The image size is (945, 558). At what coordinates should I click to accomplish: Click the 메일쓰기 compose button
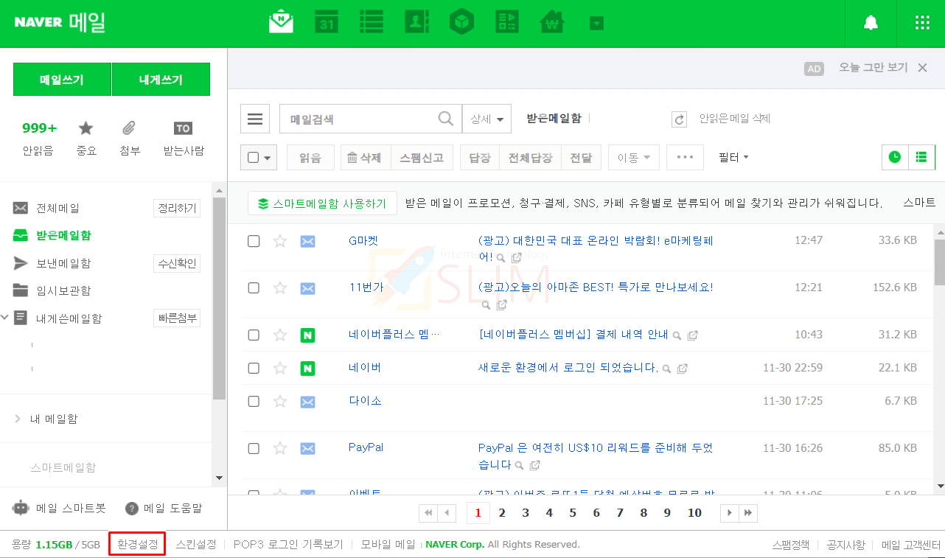[62, 80]
